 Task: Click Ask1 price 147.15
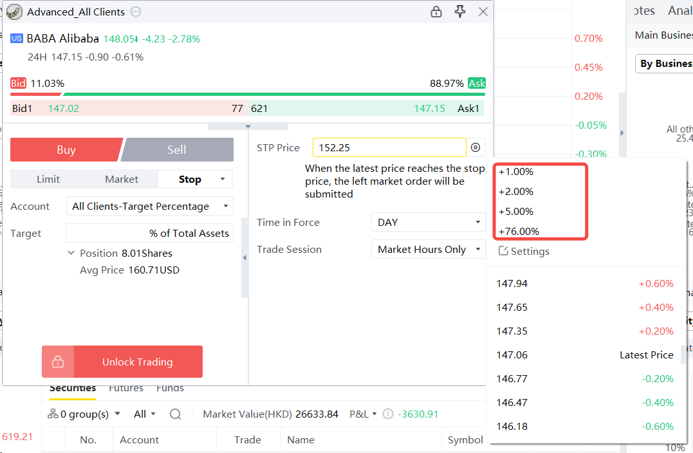pos(430,109)
